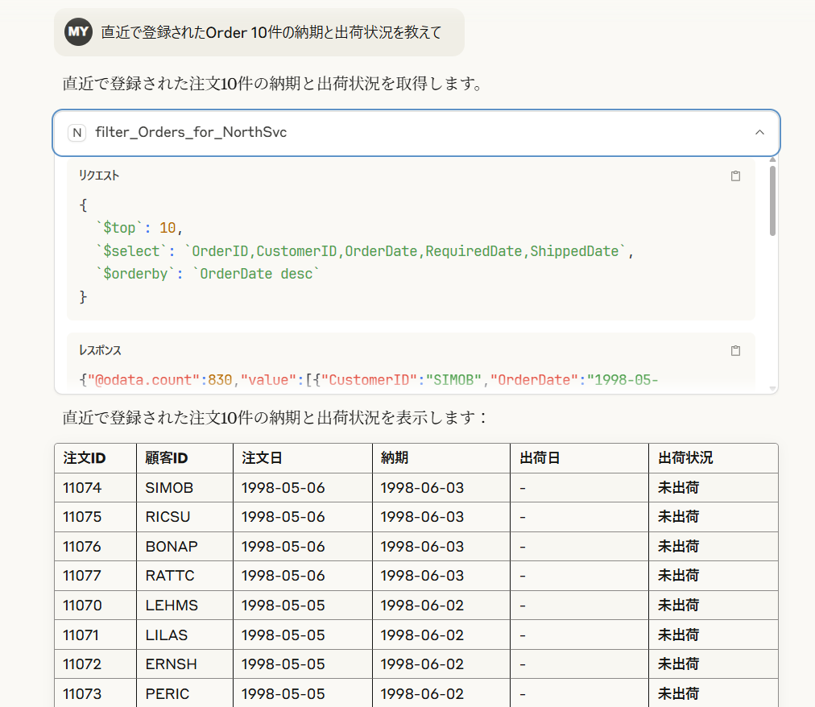Click the scrollbar down arrow in tool panel
Image resolution: width=815 pixels, height=707 pixels.
point(772,388)
